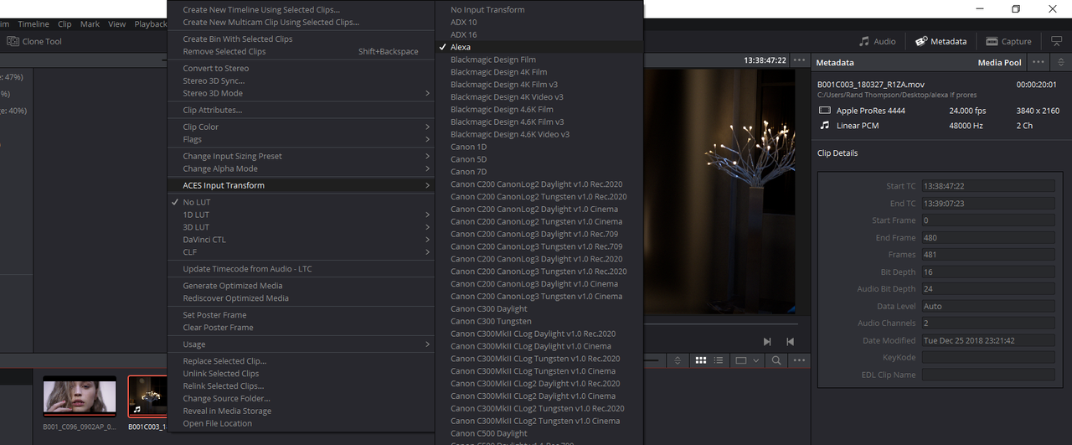This screenshot has width=1072, height=445.
Task: Click the Start TC field
Action: [x=988, y=186]
